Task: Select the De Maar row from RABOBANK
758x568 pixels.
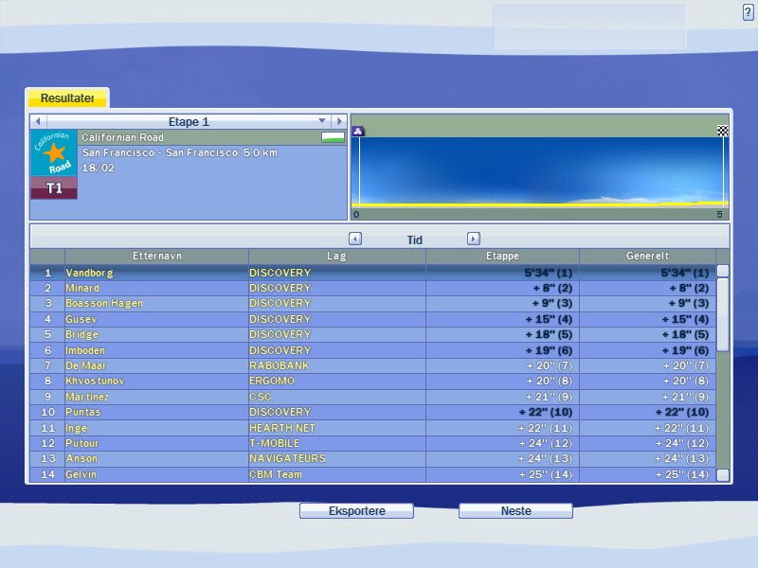Action: 85,365
